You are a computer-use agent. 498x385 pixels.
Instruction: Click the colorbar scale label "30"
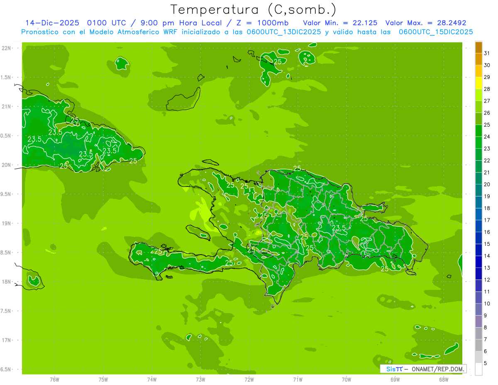(x=487, y=65)
